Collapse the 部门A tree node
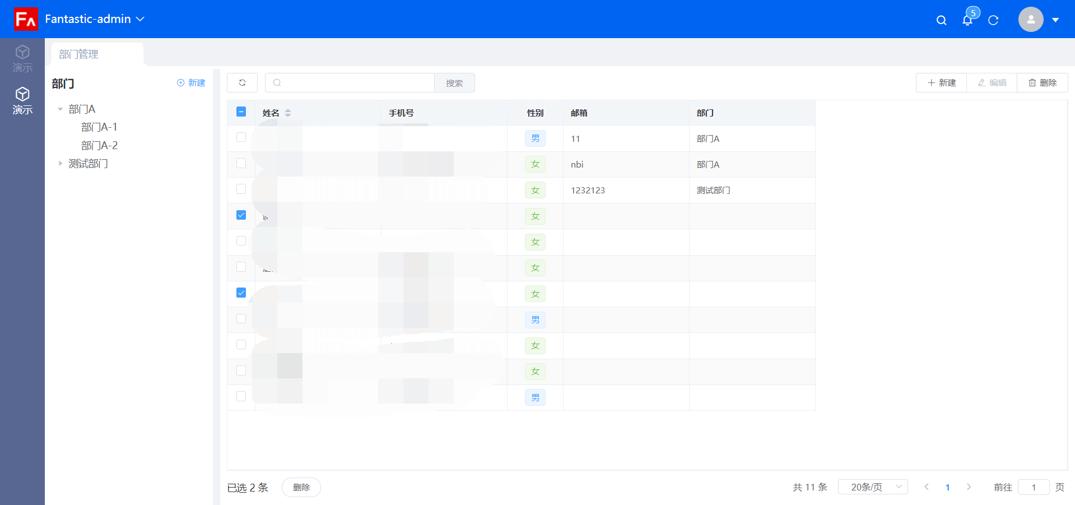Viewport: 1075px width, 505px height. (x=60, y=109)
